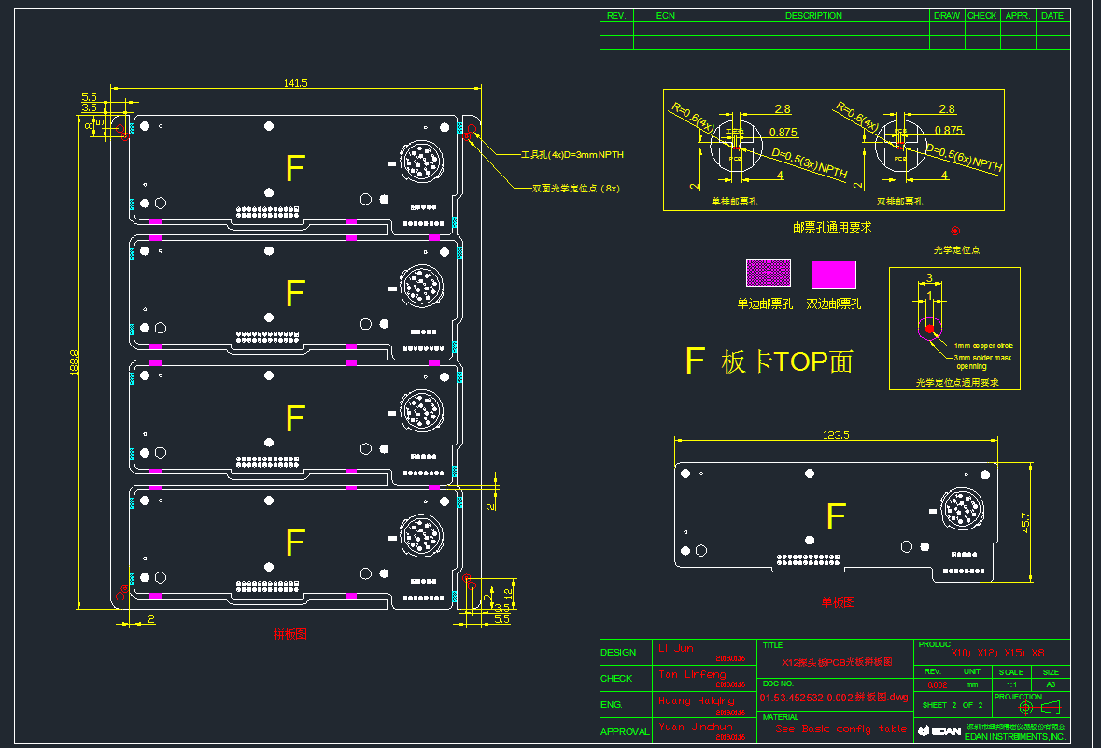1101x748 pixels.
Task: Click the 'ECN' column header
Action: pyautogui.click(x=665, y=16)
